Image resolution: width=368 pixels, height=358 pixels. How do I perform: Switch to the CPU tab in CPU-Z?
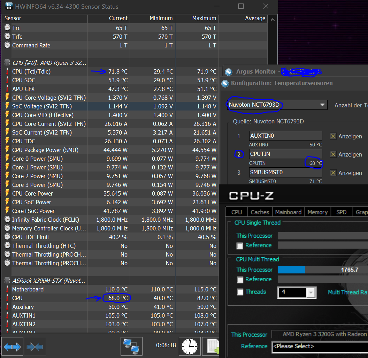237,212
